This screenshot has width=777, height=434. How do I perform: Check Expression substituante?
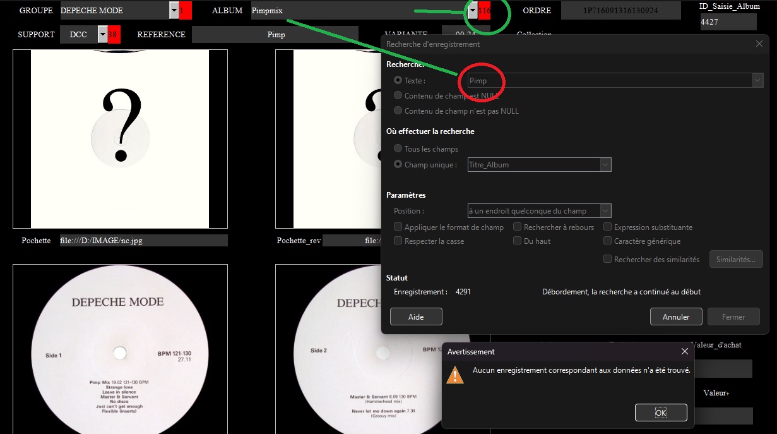[x=607, y=227]
